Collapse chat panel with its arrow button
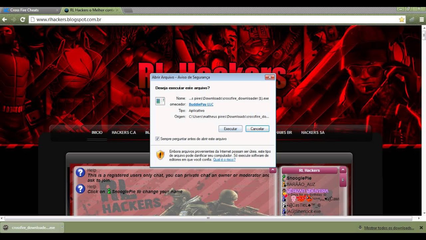The height and width of the screenshot is (240, 426). [273, 170]
